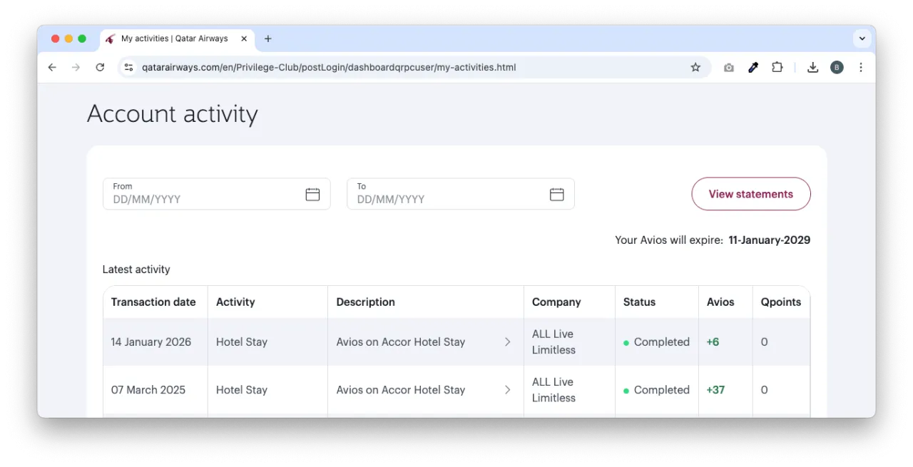913x467 pixels.
Task: Open the browser Downloads icon
Action: [812, 67]
